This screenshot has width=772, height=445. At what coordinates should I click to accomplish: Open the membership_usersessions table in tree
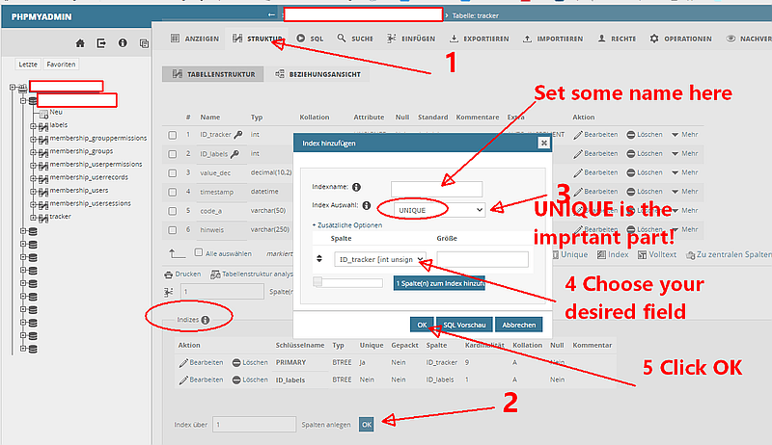point(90,203)
